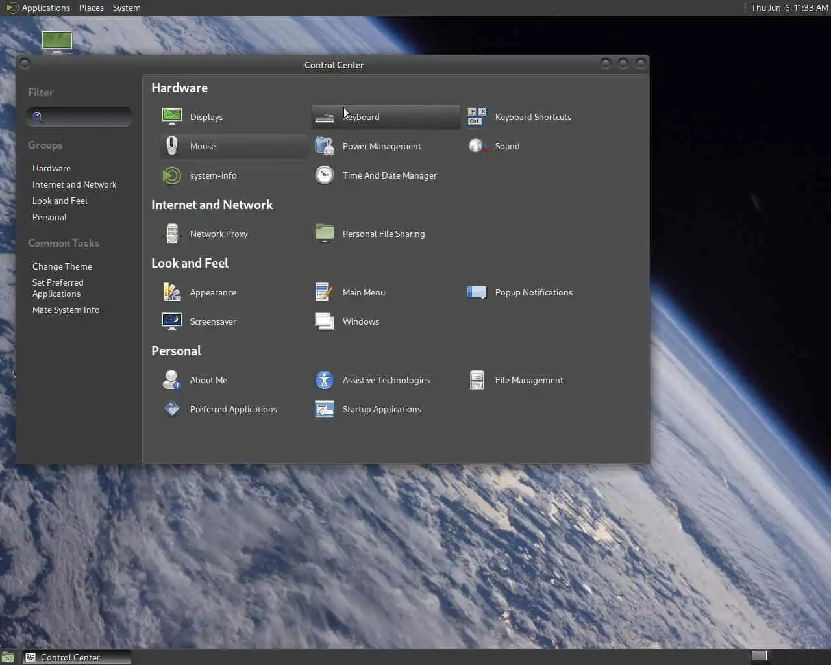Click the Personal File Sharing label
The width and height of the screenshot is (831, 665).
tap(384, 234)
